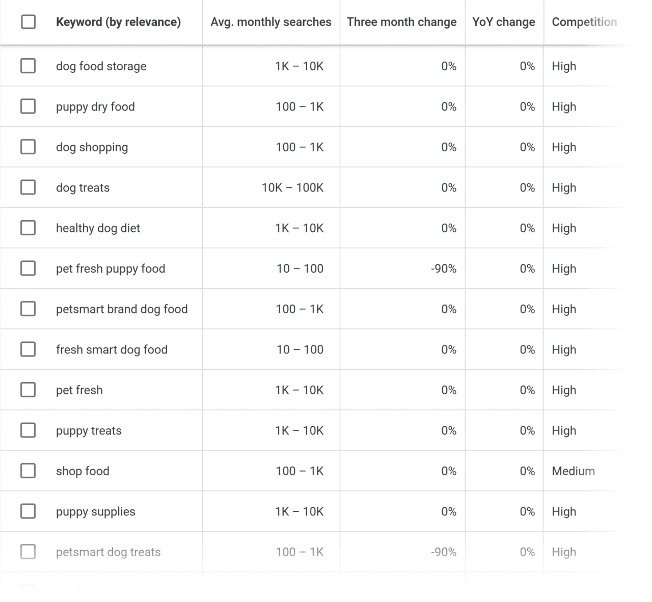Tick the 'puppy supplies' checkbox
The image size is (652, 602).
(28, 511)
